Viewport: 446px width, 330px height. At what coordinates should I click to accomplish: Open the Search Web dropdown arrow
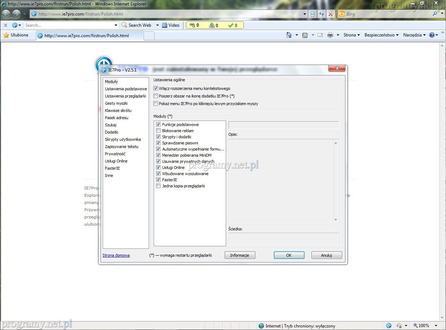tap(157, 25)
